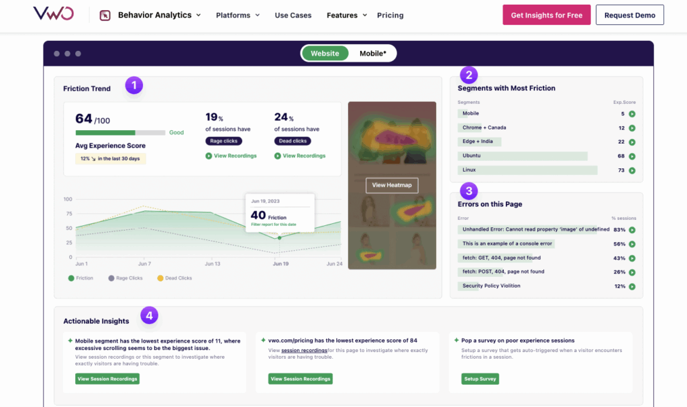Click the Request Demo button
Image resolution: width=687 pixels, height=407 pixels.
coord(629,15)
